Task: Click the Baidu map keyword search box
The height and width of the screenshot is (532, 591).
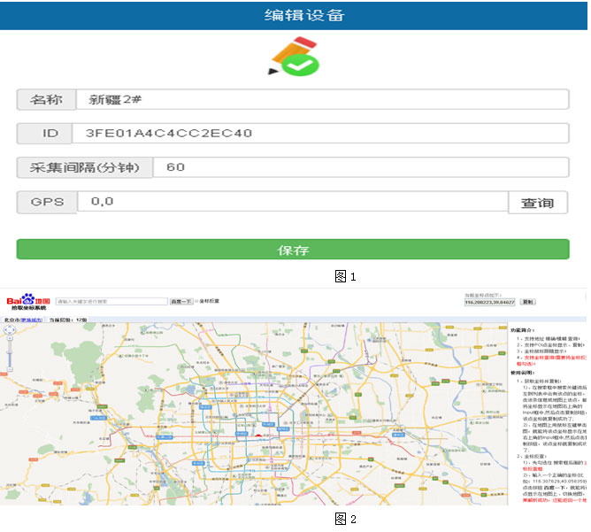Action: click(x=111, y=301)
